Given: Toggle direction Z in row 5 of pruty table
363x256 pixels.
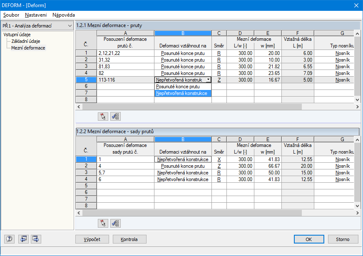Looking at the screenshot, I should tap(219, 80).
